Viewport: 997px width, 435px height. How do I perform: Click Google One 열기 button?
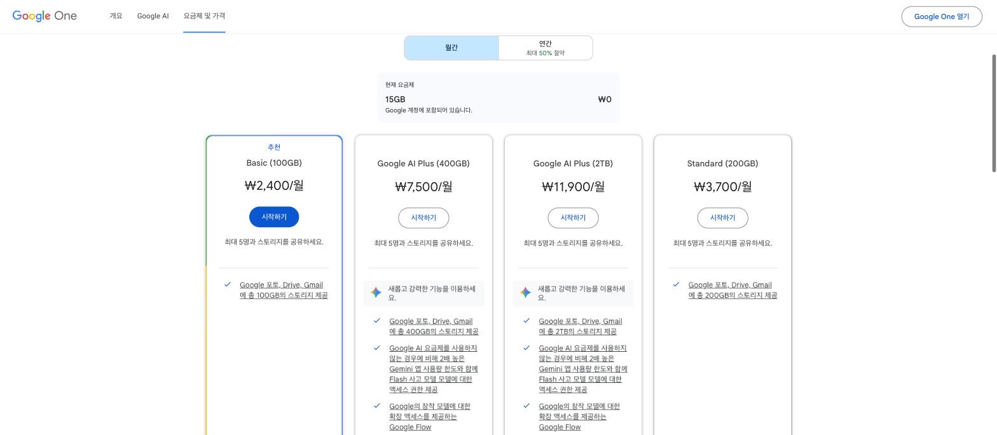point(942,17)
